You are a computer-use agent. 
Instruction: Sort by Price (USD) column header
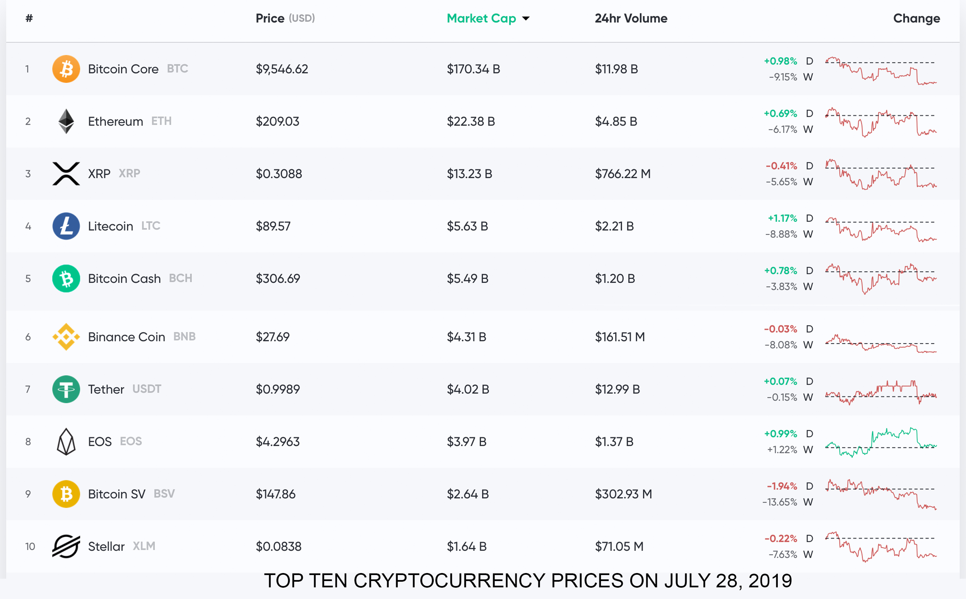click(285, 18)
